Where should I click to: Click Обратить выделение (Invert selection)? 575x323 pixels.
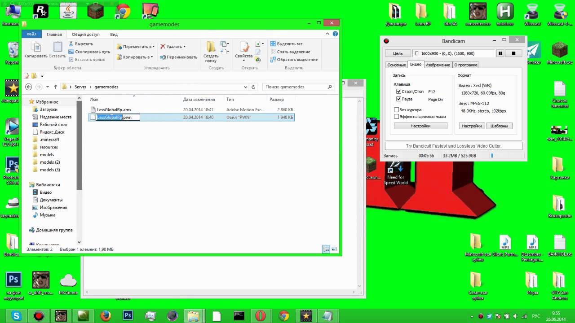click(294, 59)
